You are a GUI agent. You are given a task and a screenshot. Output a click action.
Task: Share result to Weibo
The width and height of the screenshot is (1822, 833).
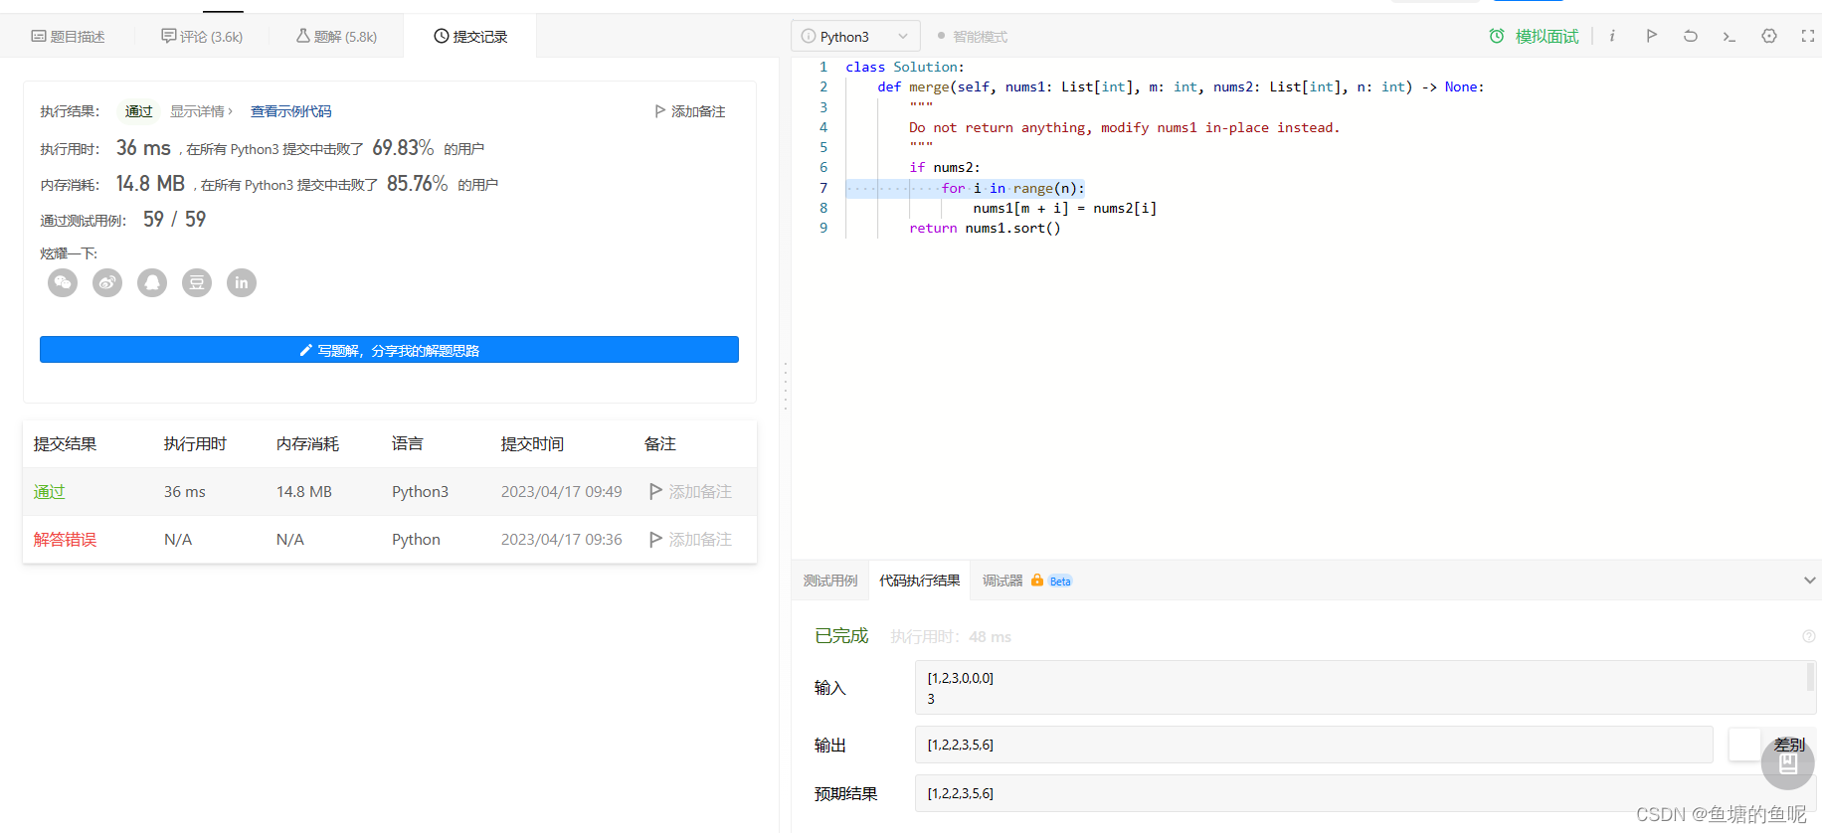point(107,283)
